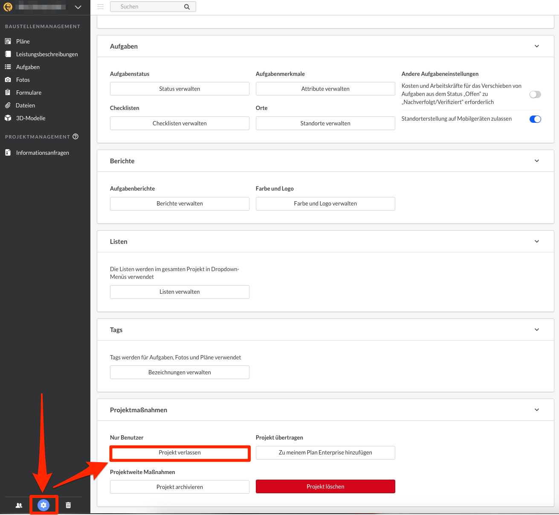Open Pläne in the sidebar
This screenshot has height=515, width=559.
click(23, 41)
